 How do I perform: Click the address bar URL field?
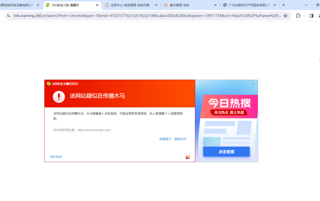click(147, 16)
